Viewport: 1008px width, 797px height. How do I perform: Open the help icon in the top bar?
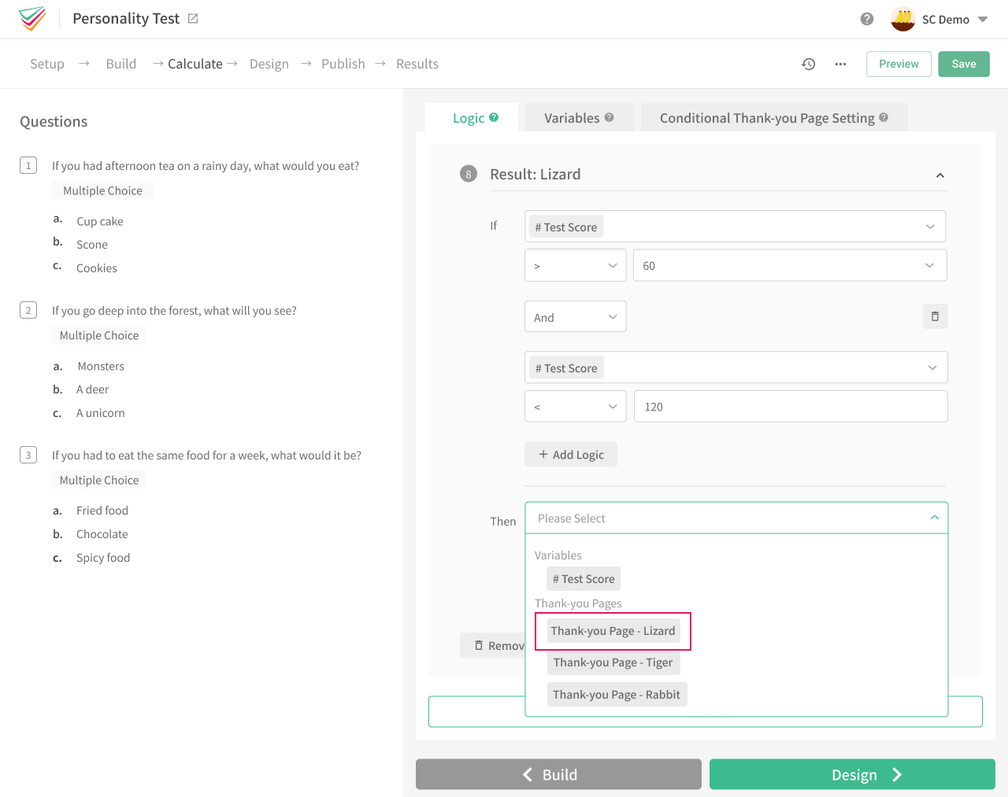(866, 18)
